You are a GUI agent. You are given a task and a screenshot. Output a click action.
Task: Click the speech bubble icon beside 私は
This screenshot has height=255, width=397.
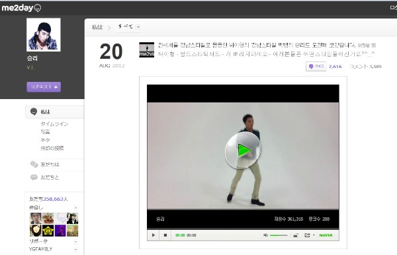pyautogui.click(x=34, y=112)
